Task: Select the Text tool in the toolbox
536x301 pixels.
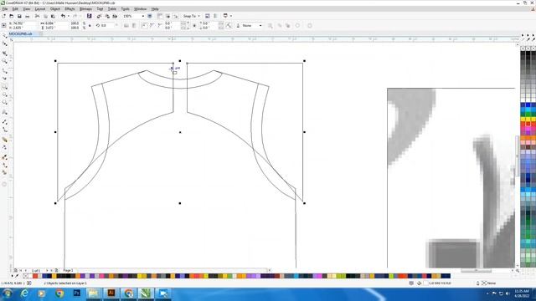Action: 4,112
